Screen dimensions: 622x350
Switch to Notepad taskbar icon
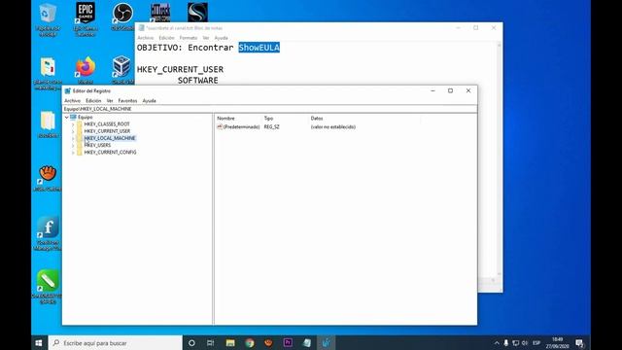click(307, 343)
